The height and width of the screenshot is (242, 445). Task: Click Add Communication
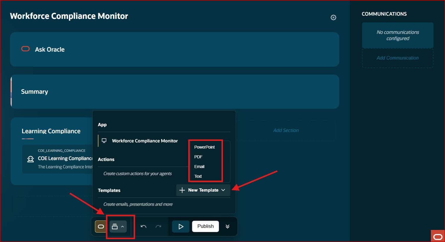coord(398,58)
